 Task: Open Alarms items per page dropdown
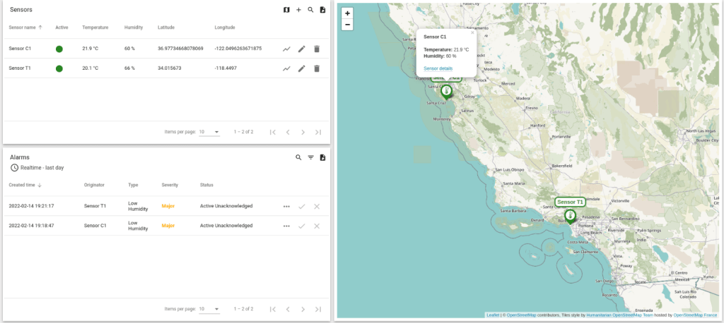point(209,309)
